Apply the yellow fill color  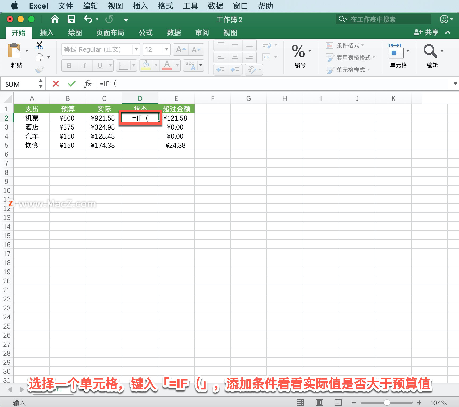[146, 65]
